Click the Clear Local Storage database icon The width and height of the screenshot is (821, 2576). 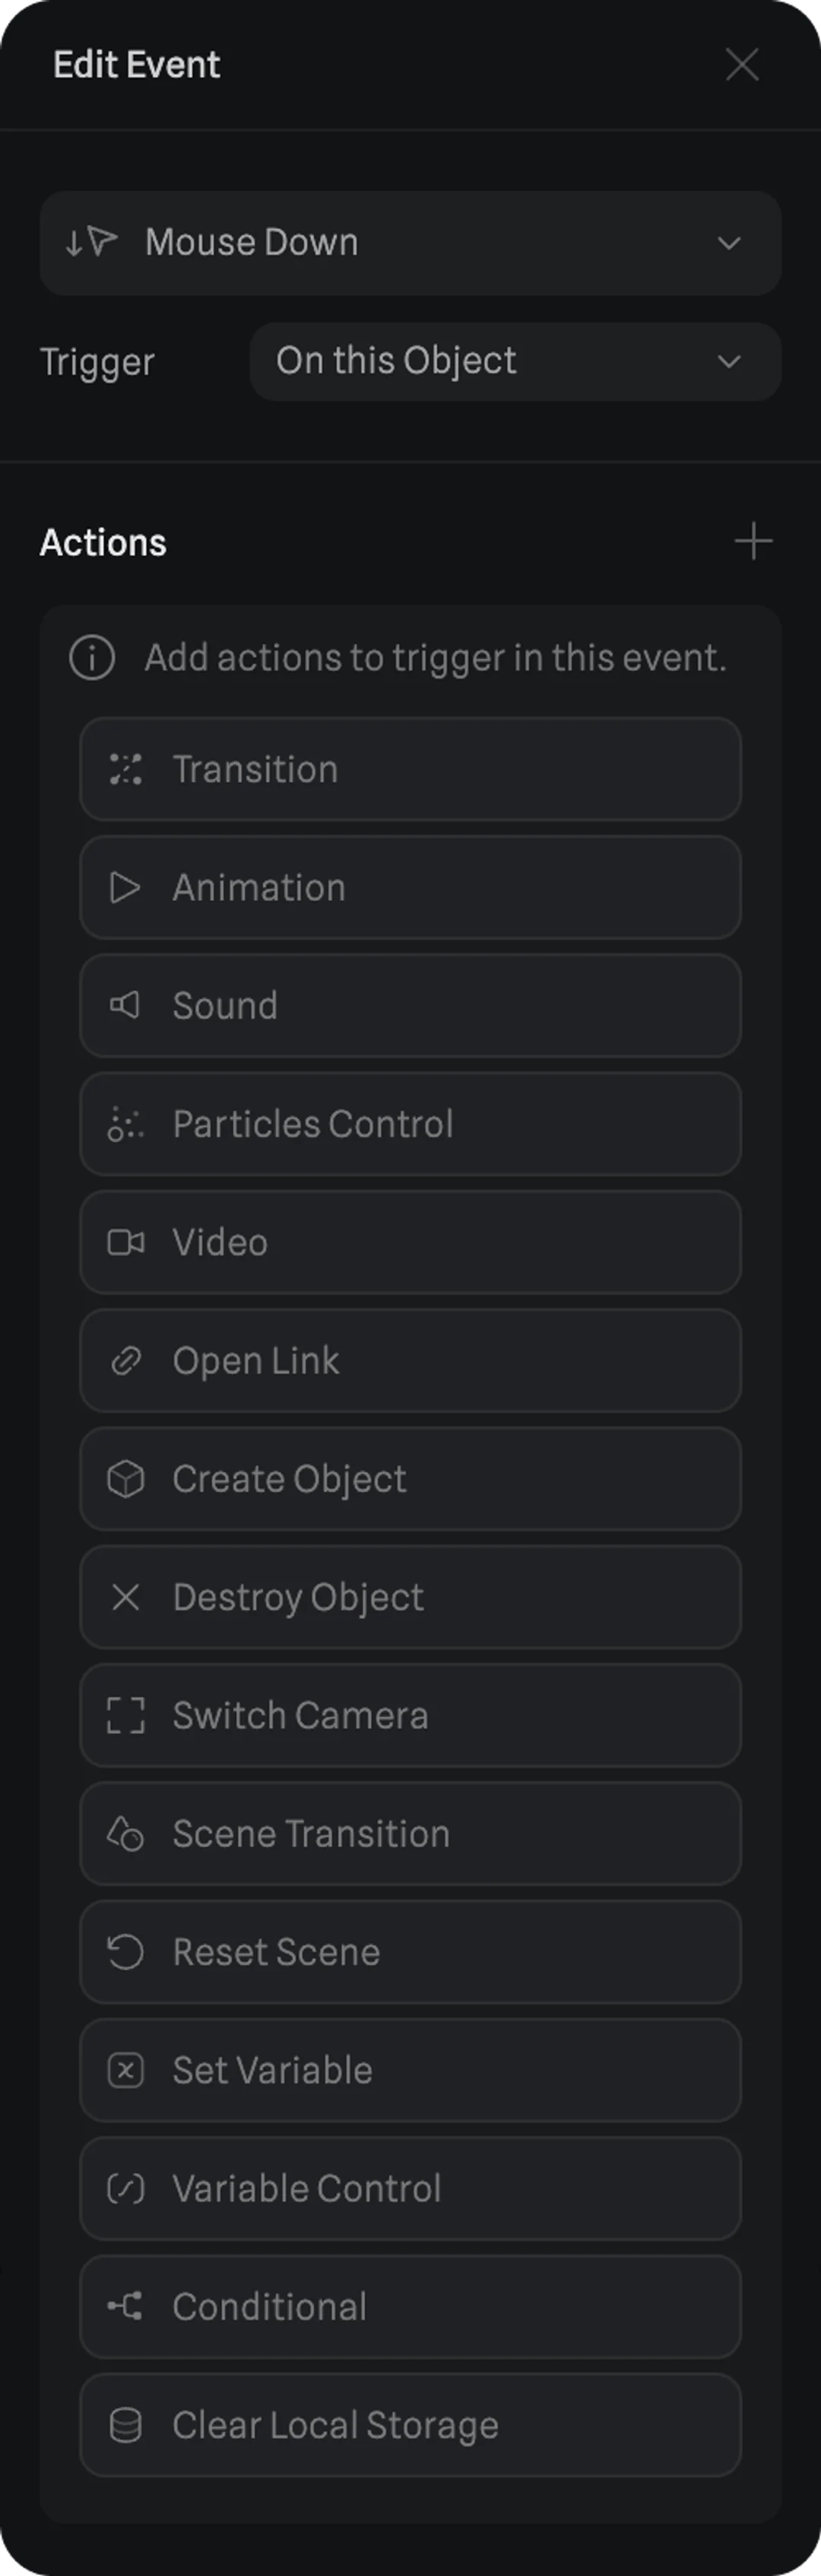pyautogui.click(x=126, y=2425)
